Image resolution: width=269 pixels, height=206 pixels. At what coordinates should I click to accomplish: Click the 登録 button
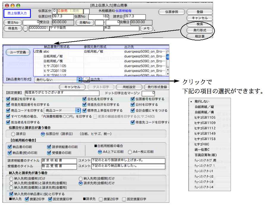[x=200, y=12]
